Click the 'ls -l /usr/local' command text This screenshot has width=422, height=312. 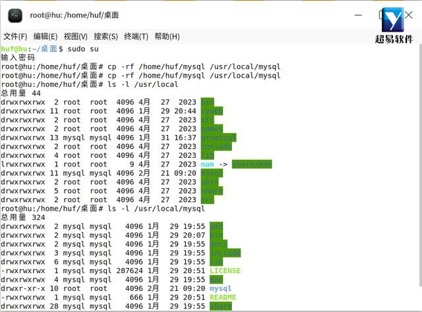coord(143,84)
